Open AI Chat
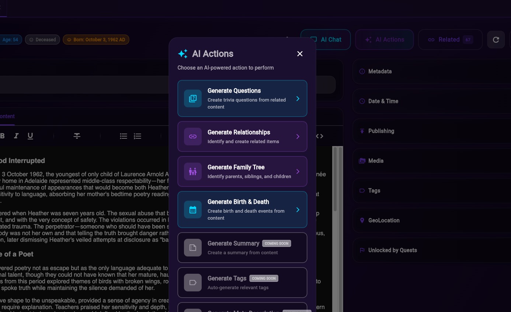This screenshot has width=511, height=312. click(326, 39)
